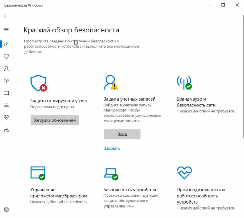
Task: Select the app and browser control sidebar icon
Action: pyautogui.click(x=6, y=93)
